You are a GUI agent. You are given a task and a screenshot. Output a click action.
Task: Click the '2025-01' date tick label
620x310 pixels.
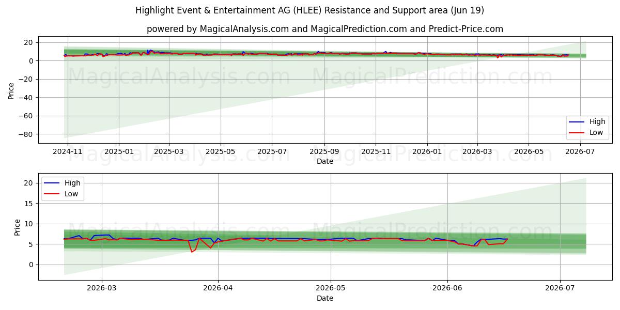[119, 152]
